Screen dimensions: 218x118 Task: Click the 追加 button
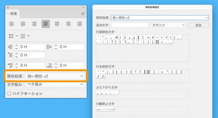(198, 25)
